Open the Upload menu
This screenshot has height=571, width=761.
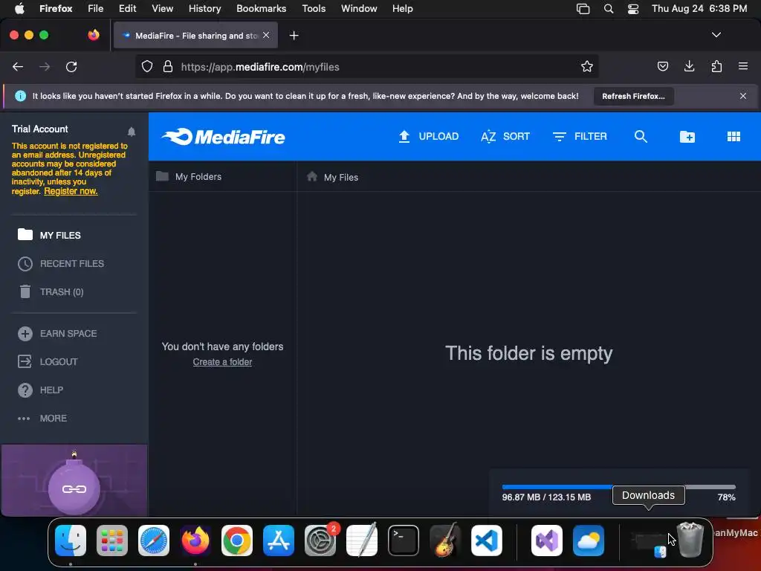[428, 137]
